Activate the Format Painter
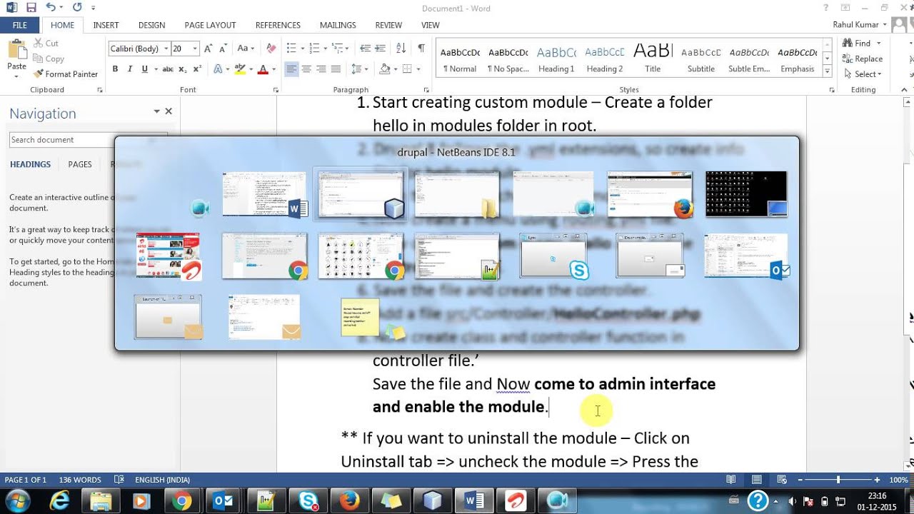The width and height of the screenshot is (914, 514). click(x=66, y=74)
